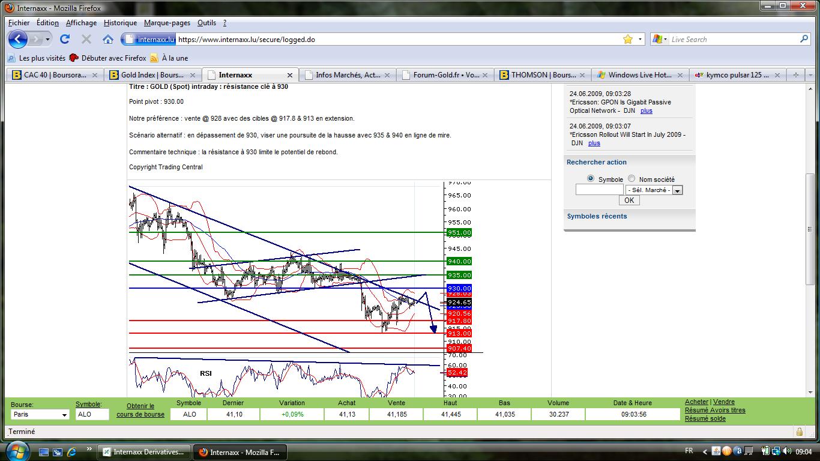The image size is (820, 461).
Task: Click the Forward navigation arrow
Action: click(x=36, y=40)
